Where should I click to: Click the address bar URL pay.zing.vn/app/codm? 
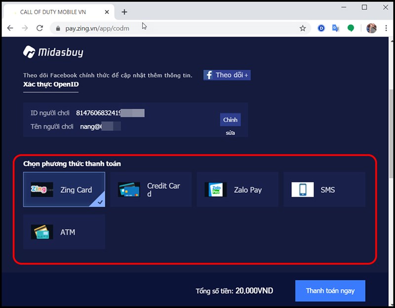tap(97, 28)
